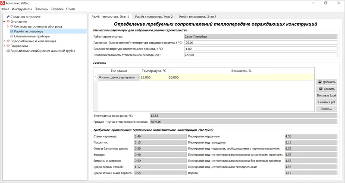Click the Valtec app logo icon
This screenshot has height=183, width=345.
3,3
